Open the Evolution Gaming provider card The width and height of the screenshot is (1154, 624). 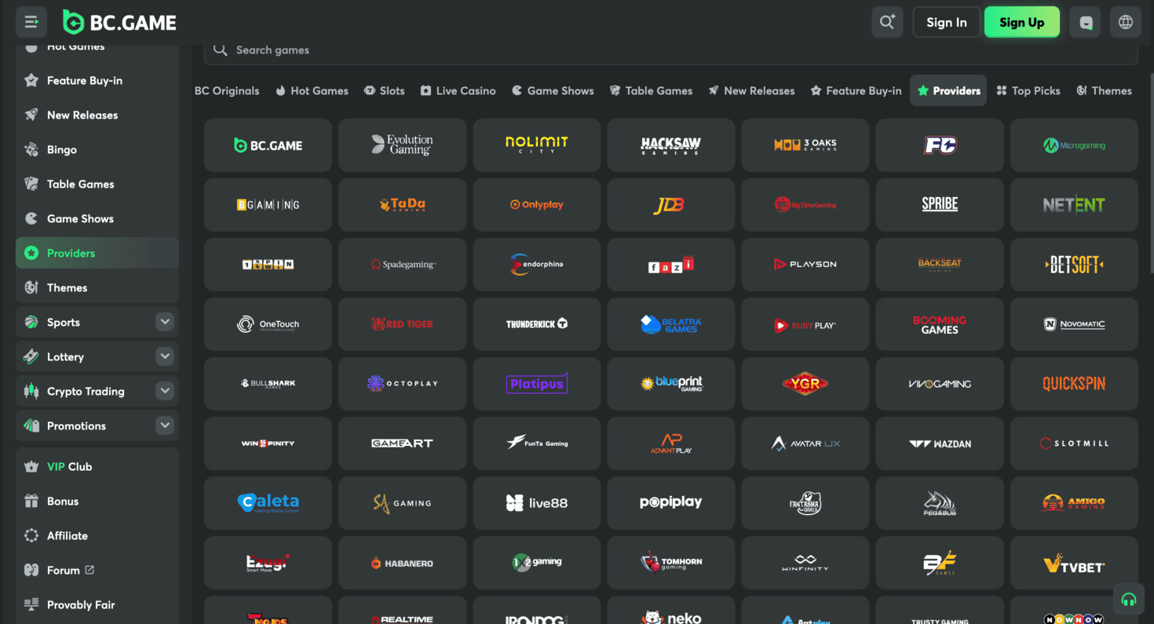point(402,145)
